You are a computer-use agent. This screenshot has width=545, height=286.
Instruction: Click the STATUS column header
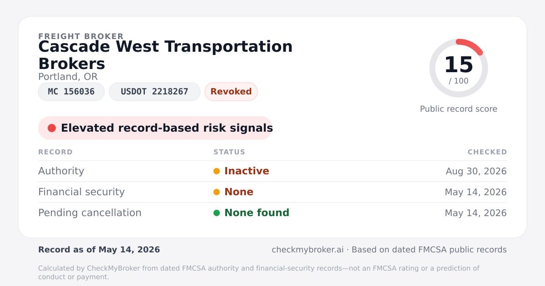tap(229, 152)
